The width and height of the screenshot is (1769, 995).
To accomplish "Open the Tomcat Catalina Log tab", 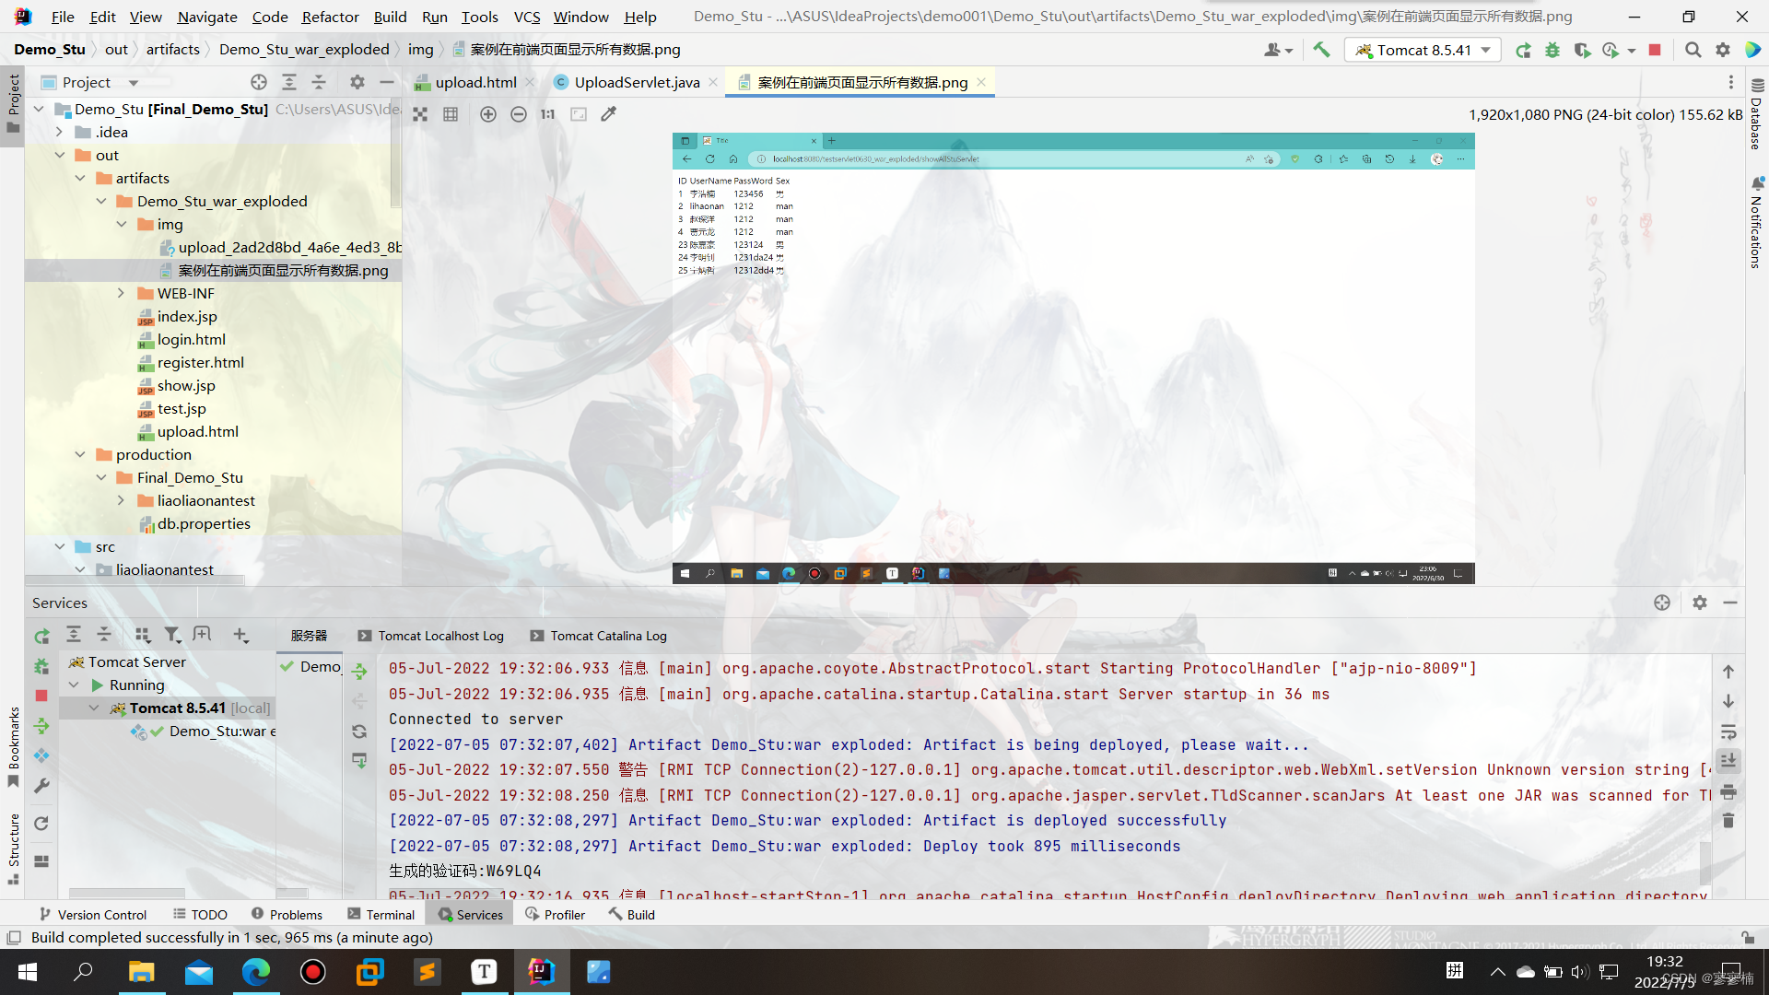I will [608, 636].
